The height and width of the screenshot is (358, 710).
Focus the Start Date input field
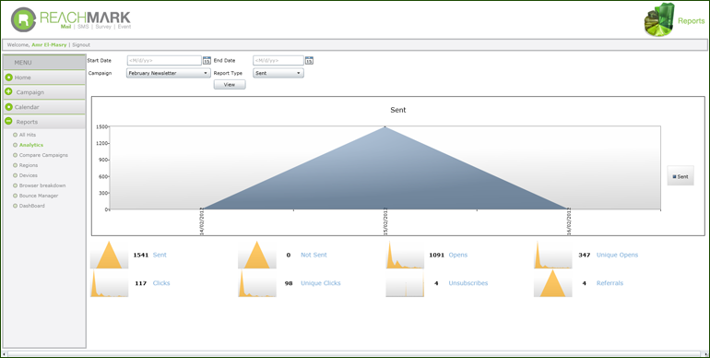[164, 60]
